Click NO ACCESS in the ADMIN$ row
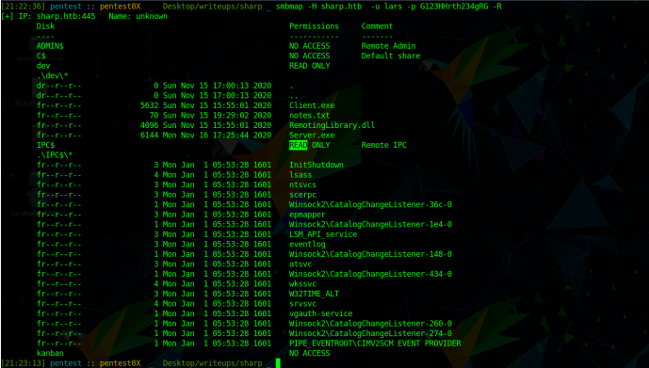 click(310, 46)
